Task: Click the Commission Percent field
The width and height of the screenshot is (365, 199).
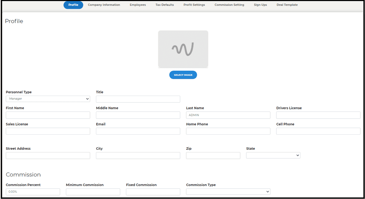Action: click(33, 192)
